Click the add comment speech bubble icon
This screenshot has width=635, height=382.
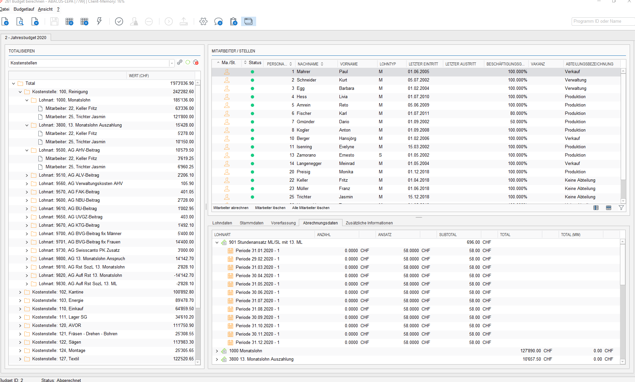[x=218, y=22]
